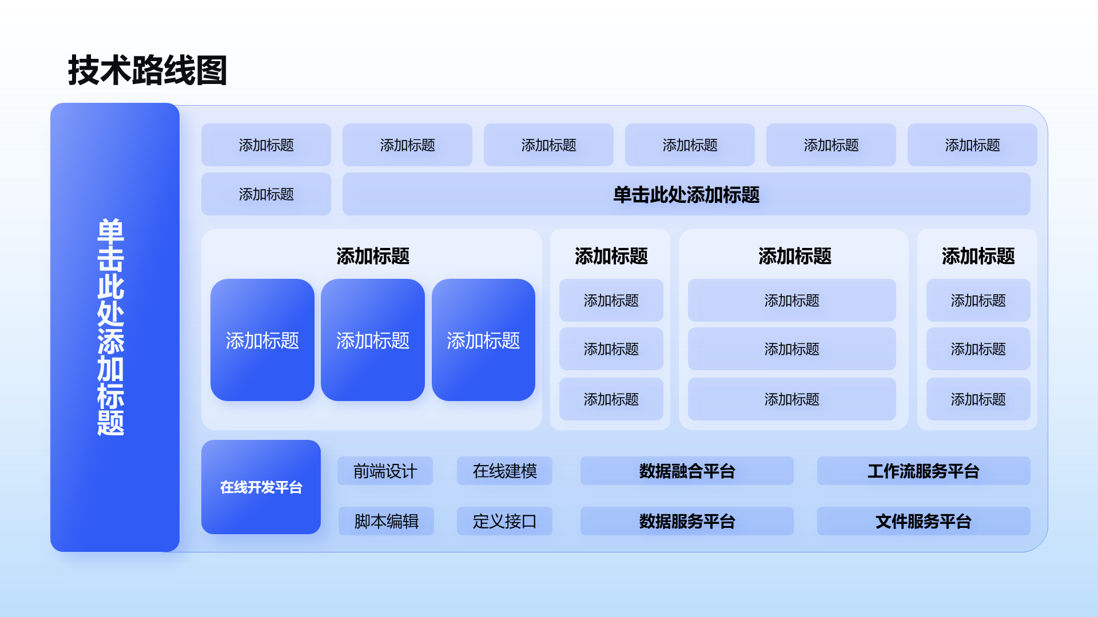Select the 定义接口 box
The height and width of the screenshot is (617, 1098).
coord(504,521)
